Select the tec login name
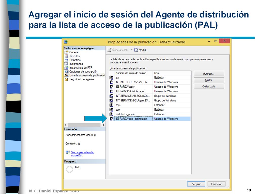The image size is (259, 194). click(118, 110)
